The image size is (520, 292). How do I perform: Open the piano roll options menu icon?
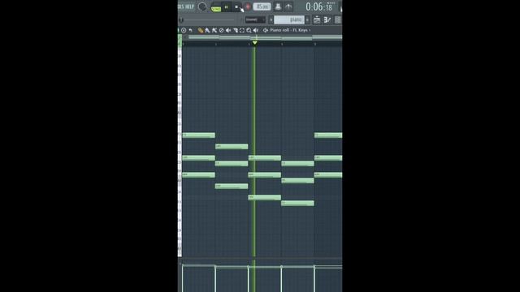coord(184,30)
